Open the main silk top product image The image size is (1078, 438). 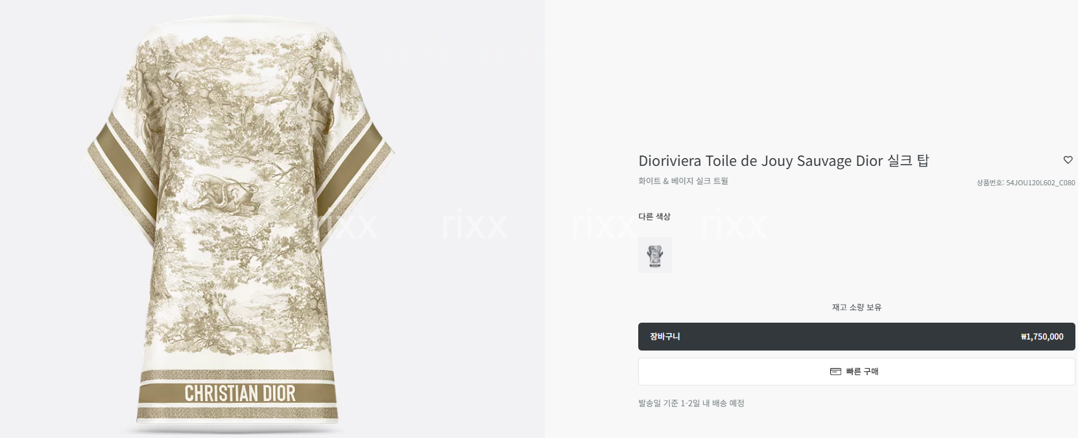tap(240, 224)
